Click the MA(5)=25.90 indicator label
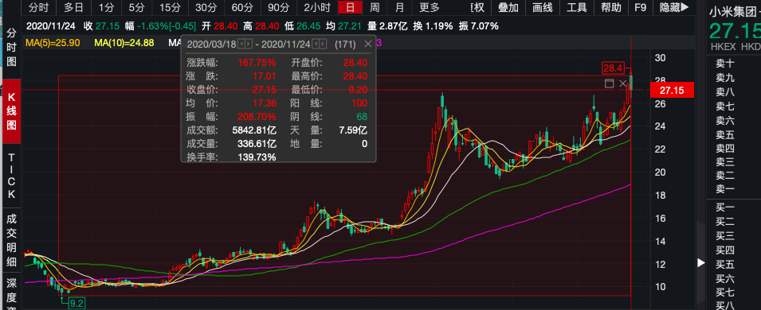Viewport: 761px width, 310px height. point(53,43)
